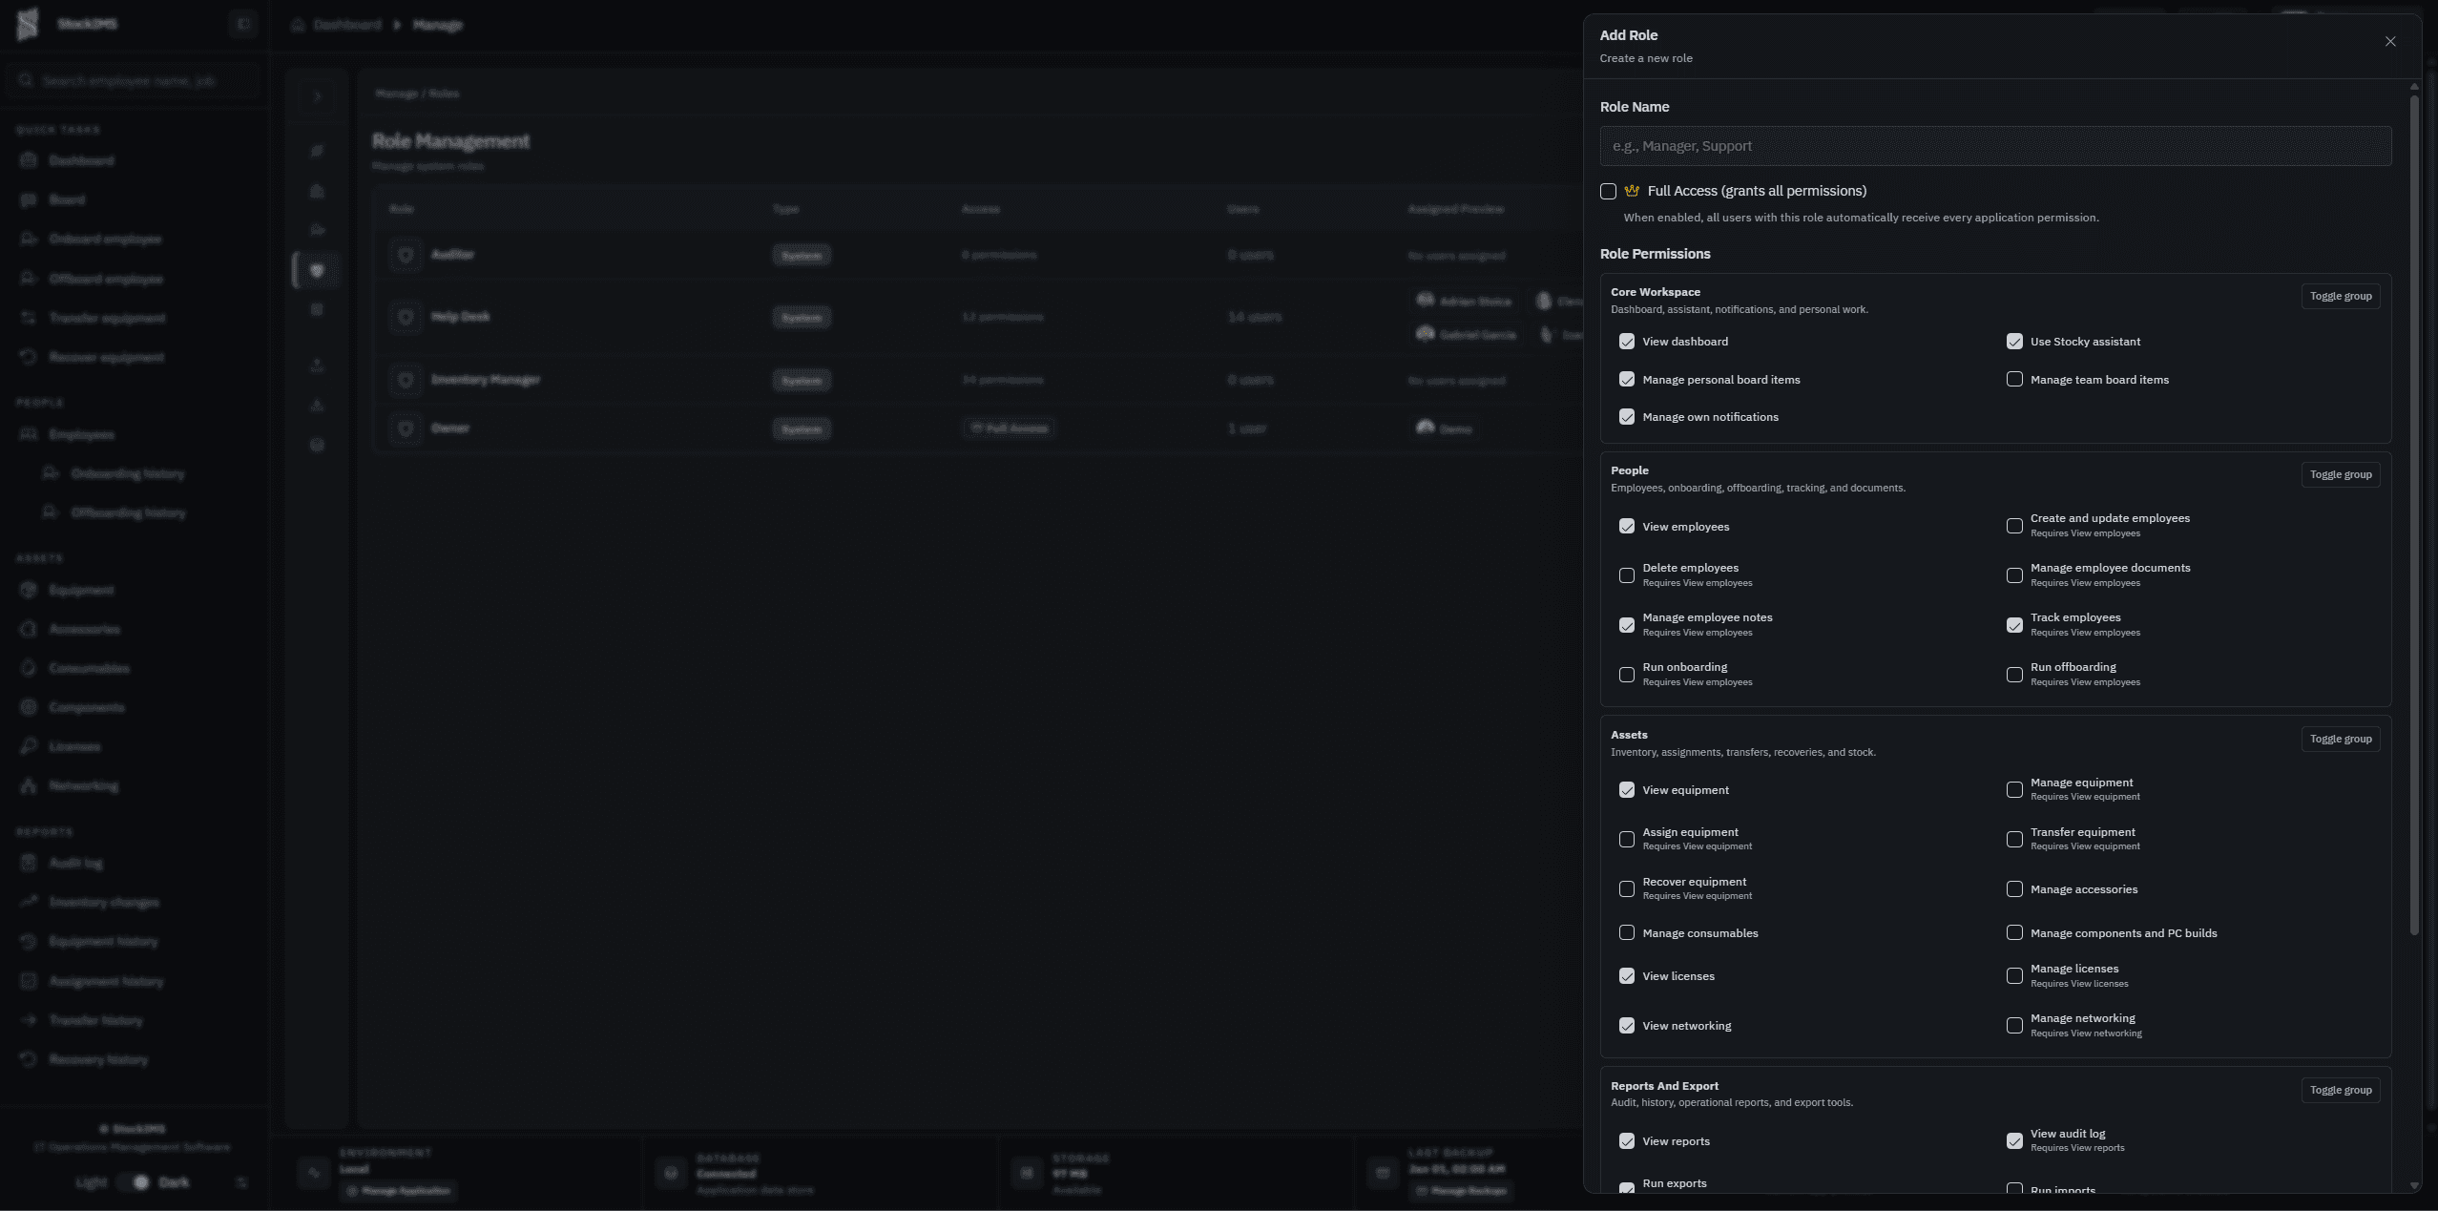Uncheck Manage own notifications
This screenshot has width=2438, height=1211.
coord(1626,417)
